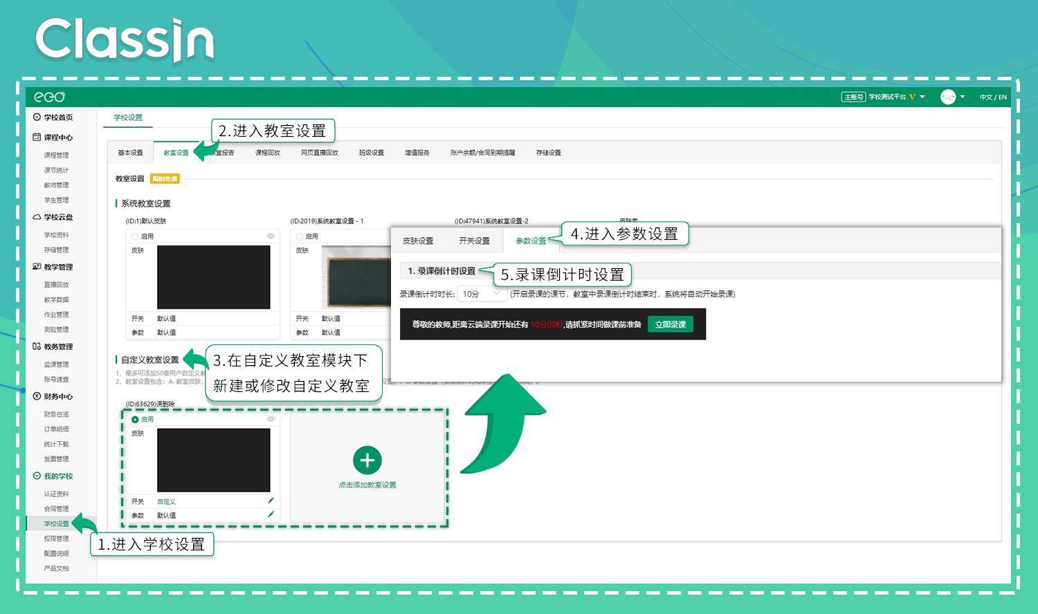Open 监课管理 in the sidebar
1038x614 pixels.
57,364
